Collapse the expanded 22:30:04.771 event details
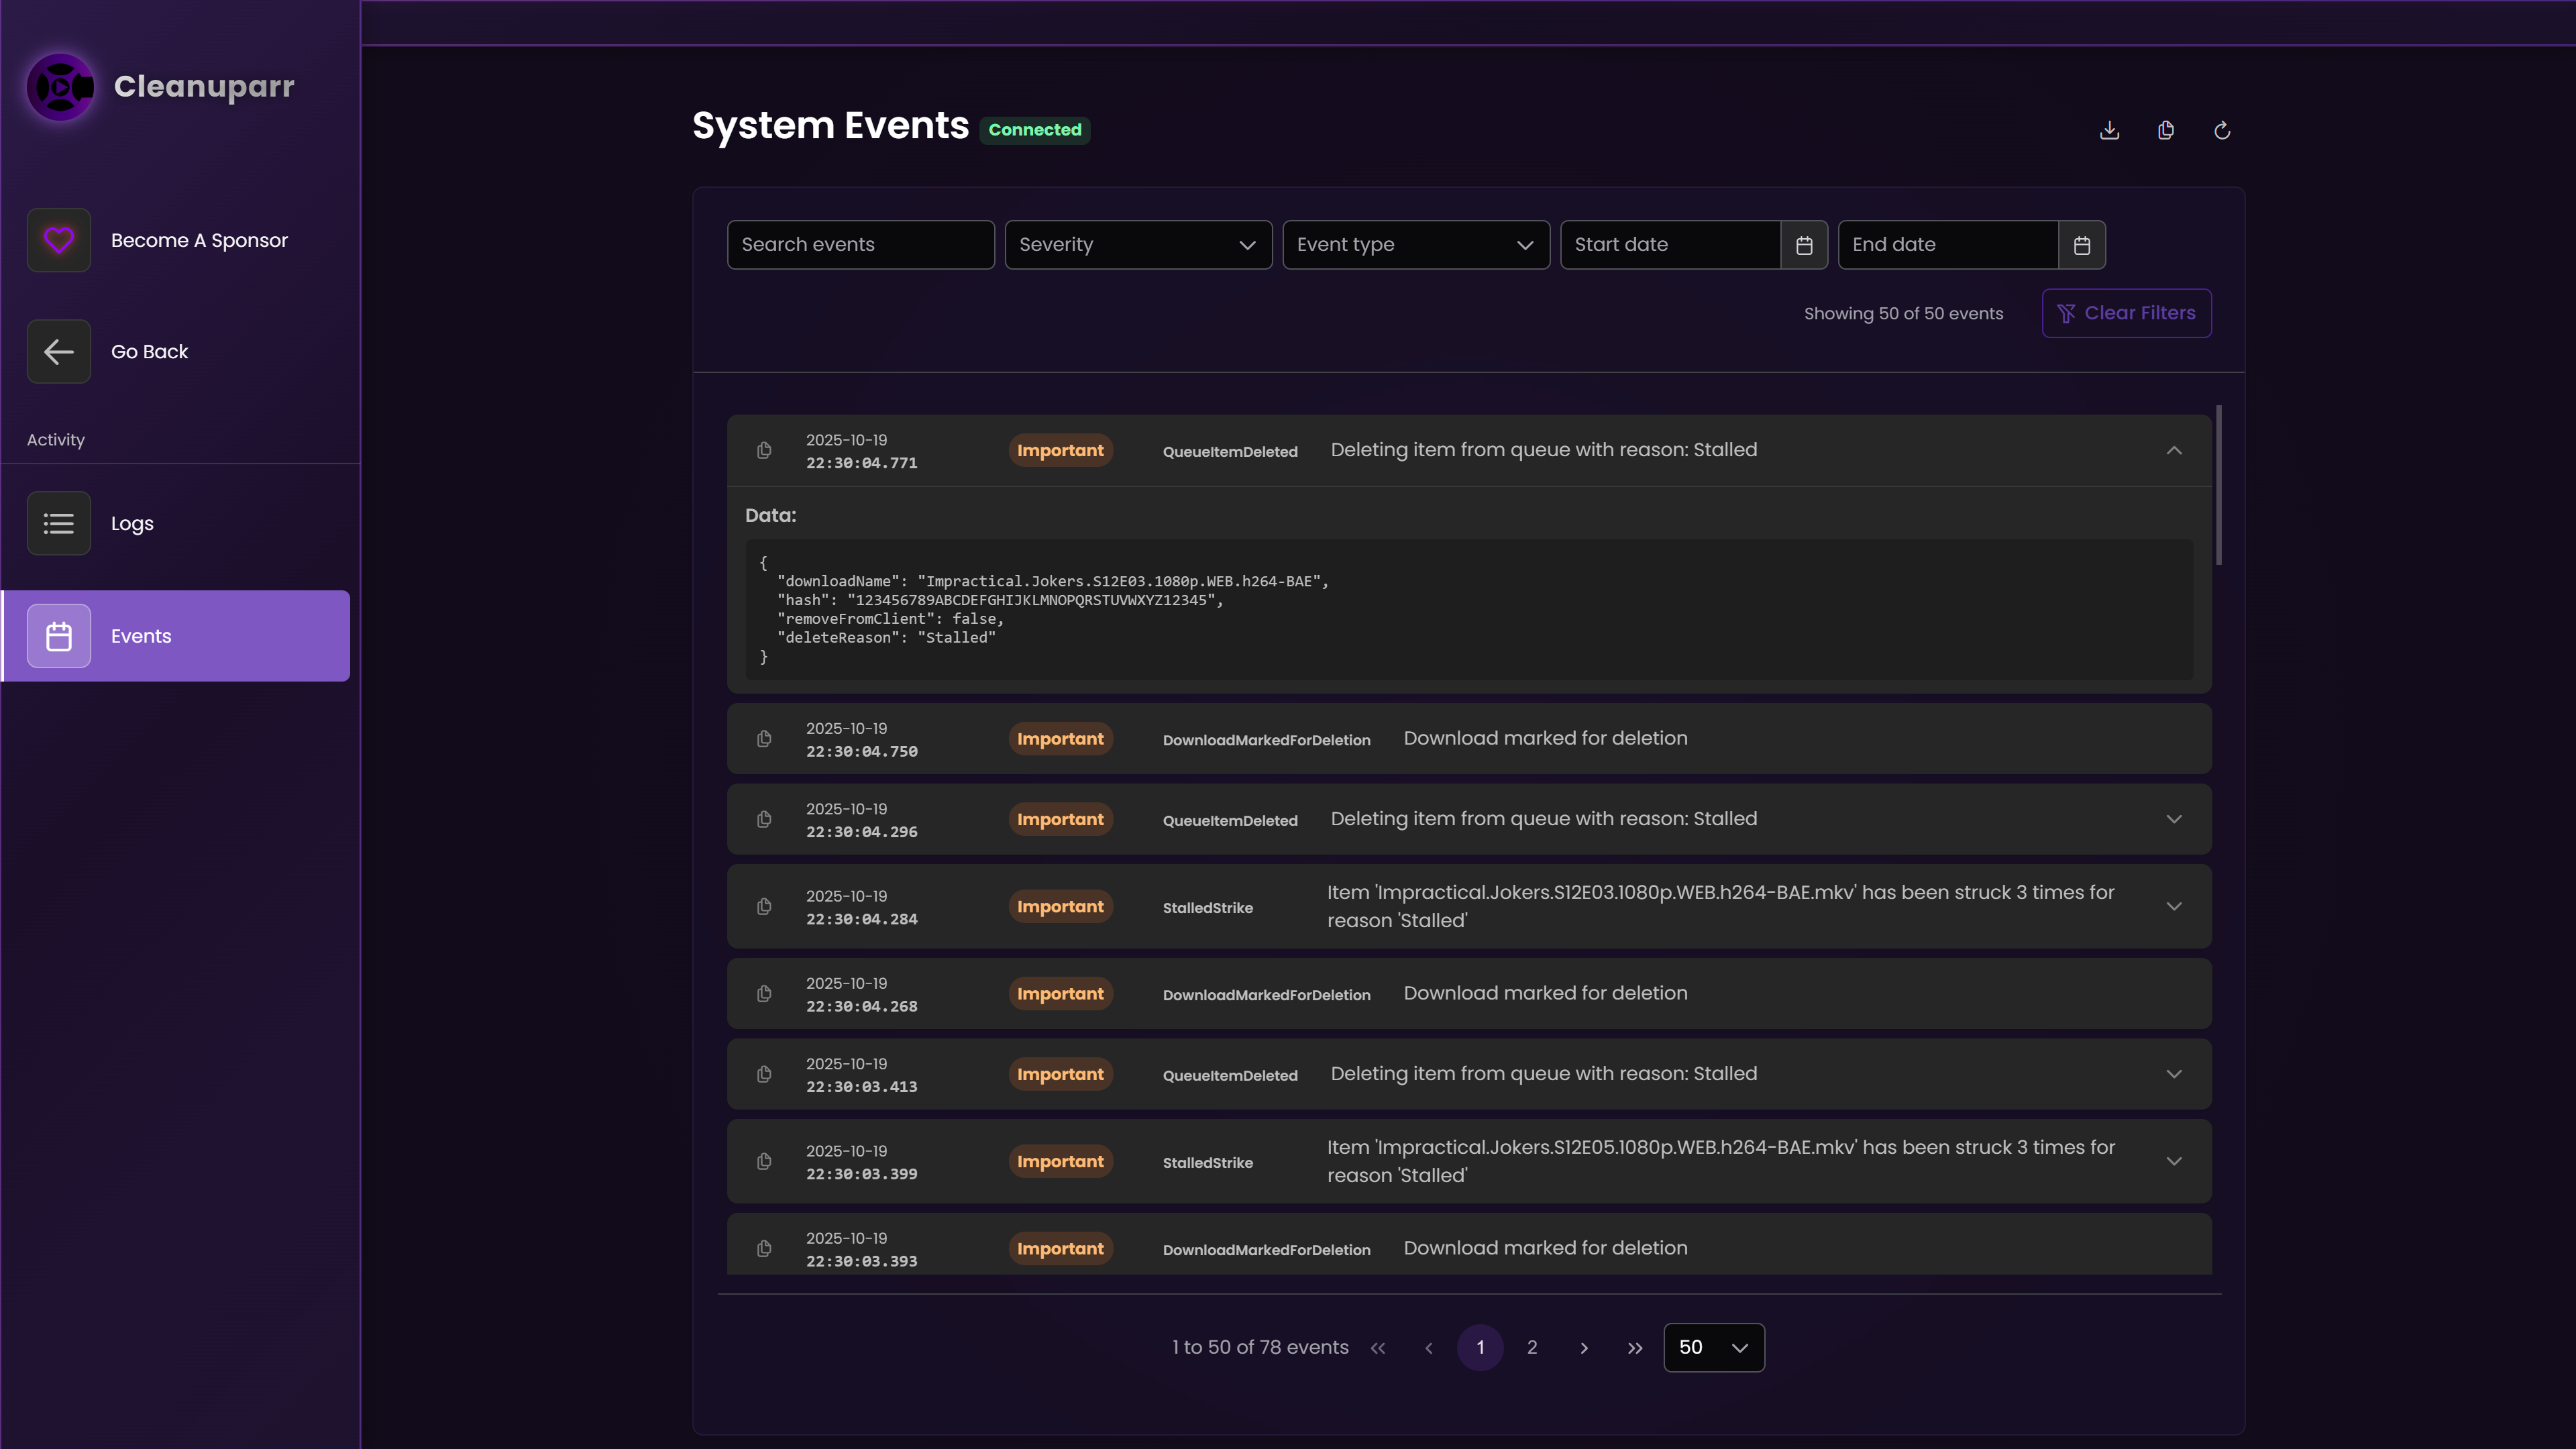The height and width of the screenshot is (1449, 2576). [2173, 451]
